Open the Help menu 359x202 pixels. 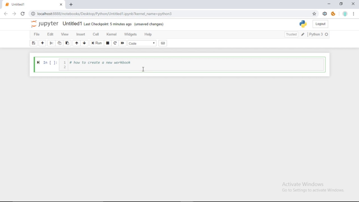pyautogui.click(x=148, y=34)
